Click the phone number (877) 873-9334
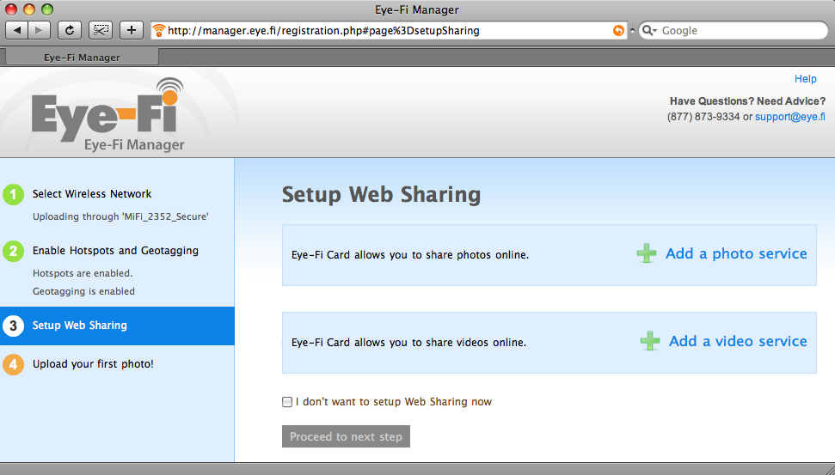This screenshot has height=475, width=835. [x=703, y=117]
